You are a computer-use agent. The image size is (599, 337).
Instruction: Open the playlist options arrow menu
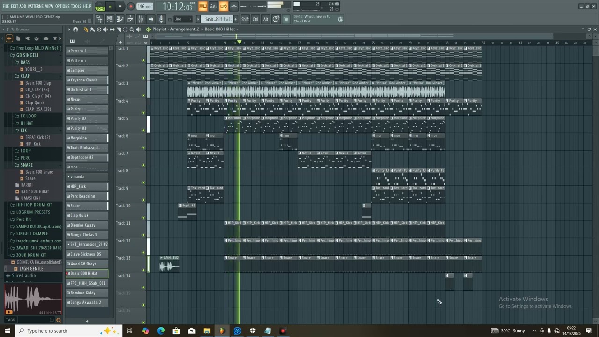(x=69, y=29)
